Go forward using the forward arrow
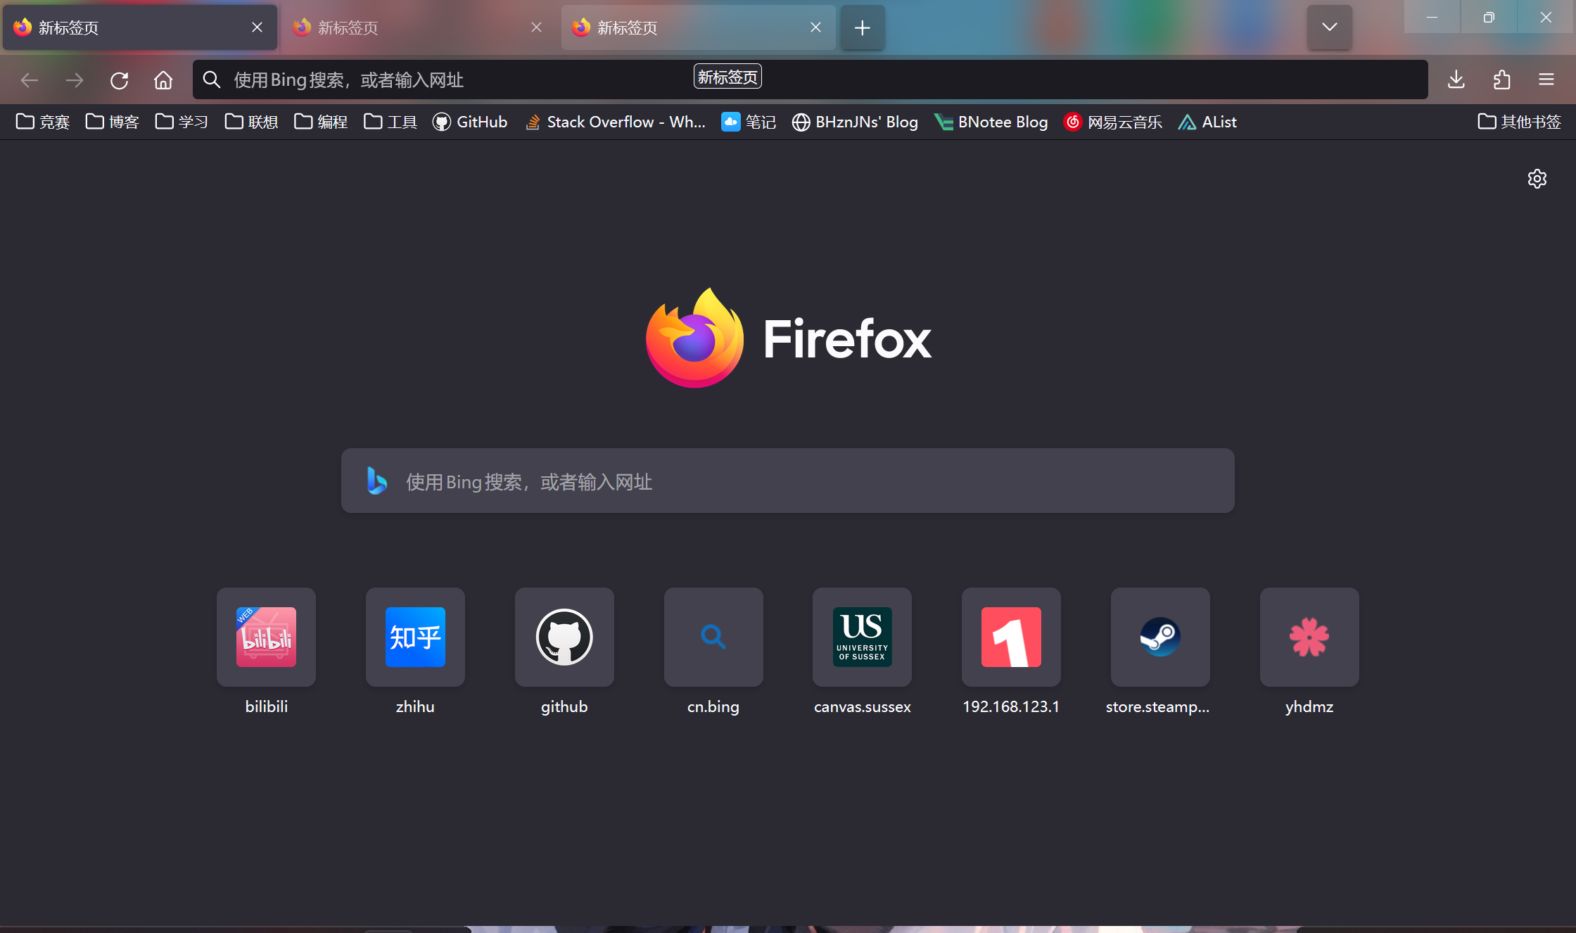 tap(75, 80)
